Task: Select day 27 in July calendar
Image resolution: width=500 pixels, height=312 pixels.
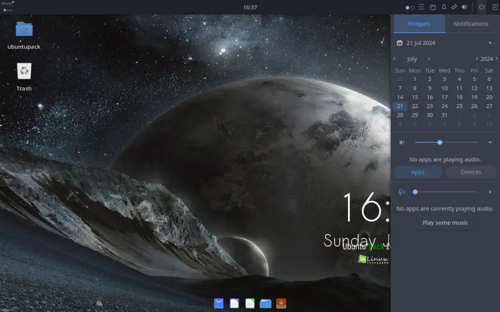Action: tap(489, 106)
